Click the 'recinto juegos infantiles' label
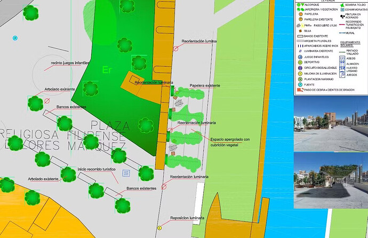 tap(70, 63)
